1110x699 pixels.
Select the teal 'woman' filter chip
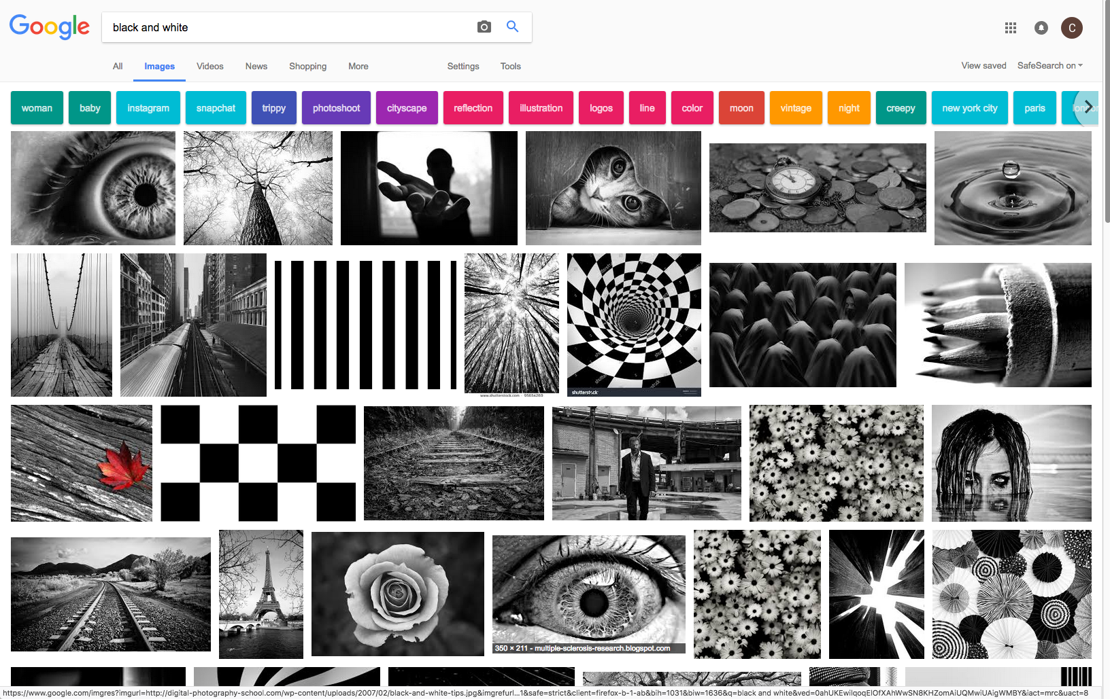click(x=37, y=108)
